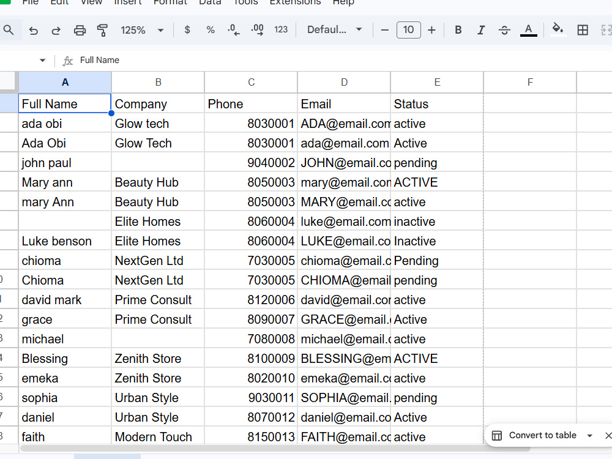The width and height of the screenshot is (612, 459).
Task: Open the Data menu
Action: [210, 2]
